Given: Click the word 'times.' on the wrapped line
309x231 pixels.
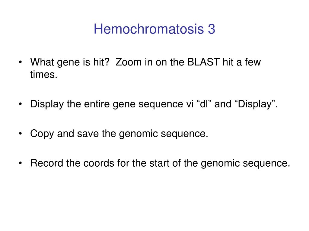Looking at the screenshot, I should pyautogui.click(x=44, y=75).
